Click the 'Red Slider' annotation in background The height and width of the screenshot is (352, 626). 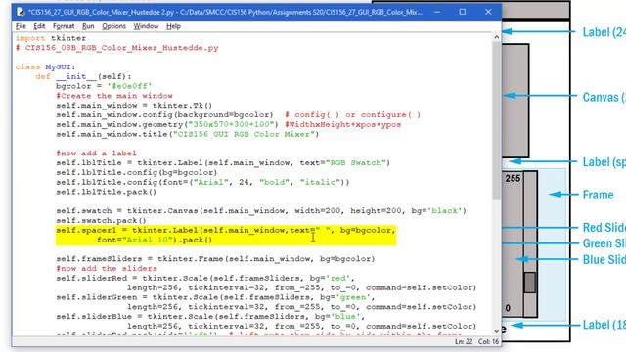pos(604,228)
